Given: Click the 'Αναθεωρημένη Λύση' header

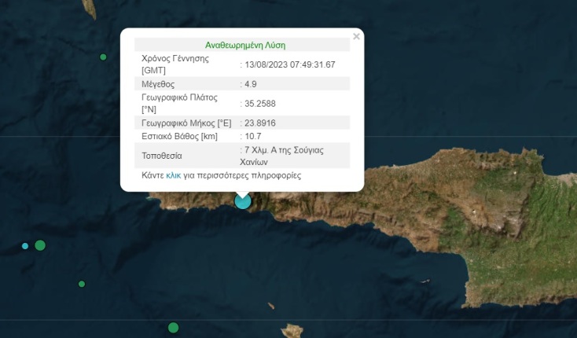Looking at the screenshot, I should pyautogui.click(x=245, y=46).
